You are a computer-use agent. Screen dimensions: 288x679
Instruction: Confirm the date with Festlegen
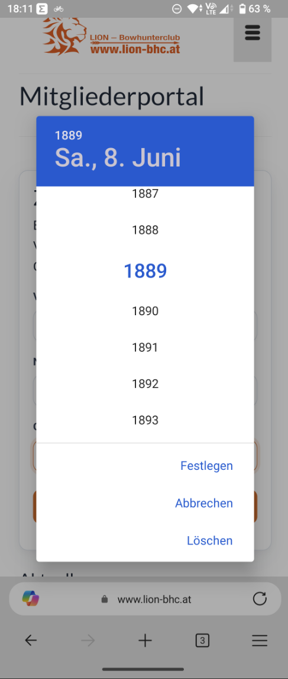[x=207, y=466]
